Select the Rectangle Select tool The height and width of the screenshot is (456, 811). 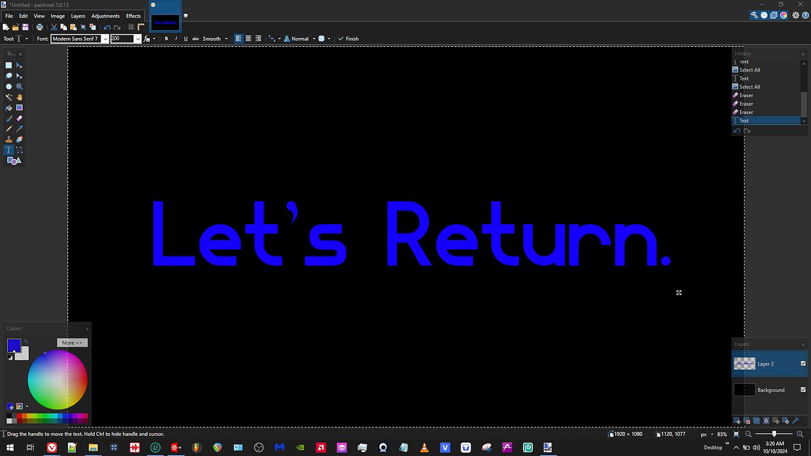tap(9, 65)
